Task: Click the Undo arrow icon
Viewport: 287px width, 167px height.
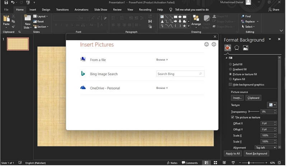Action: [13, 3]
